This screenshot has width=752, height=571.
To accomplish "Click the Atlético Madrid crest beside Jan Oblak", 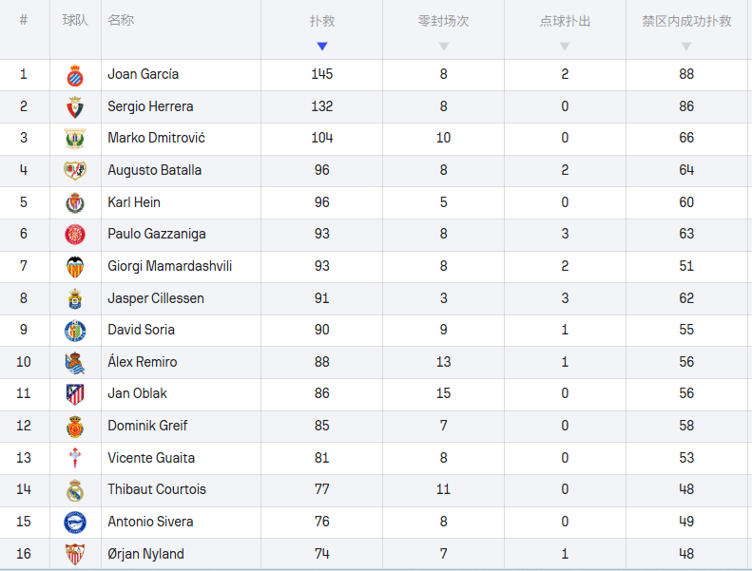I will pyautogui.click(x=75, y=394).
